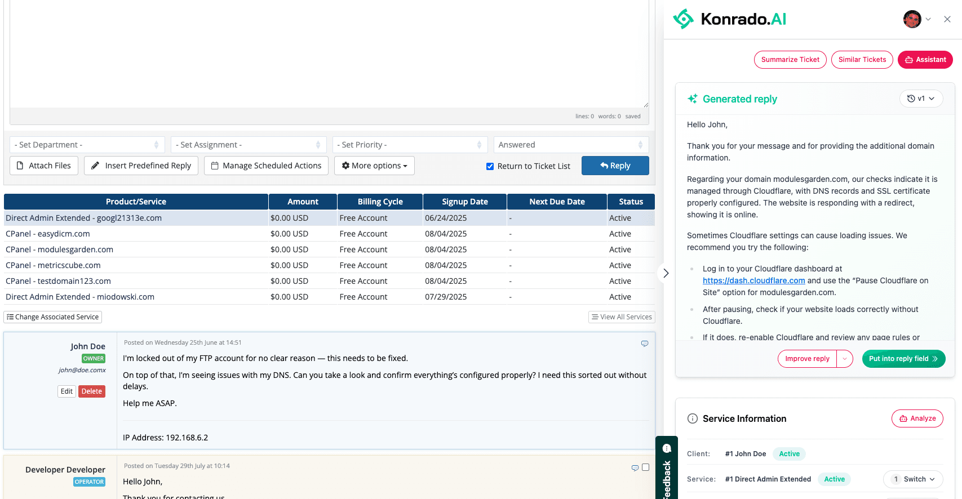Expand the chevron beside the avatar

click(928, 19)
